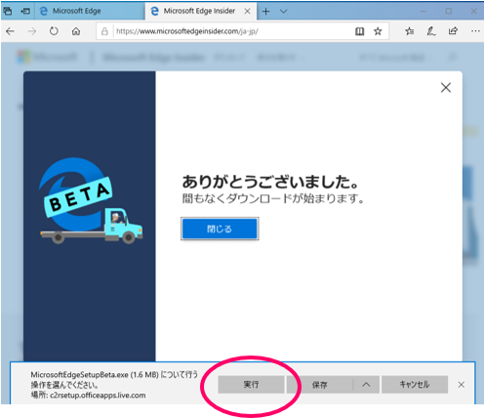Click the site lock icon in the address bar

(x=104, y=31)
